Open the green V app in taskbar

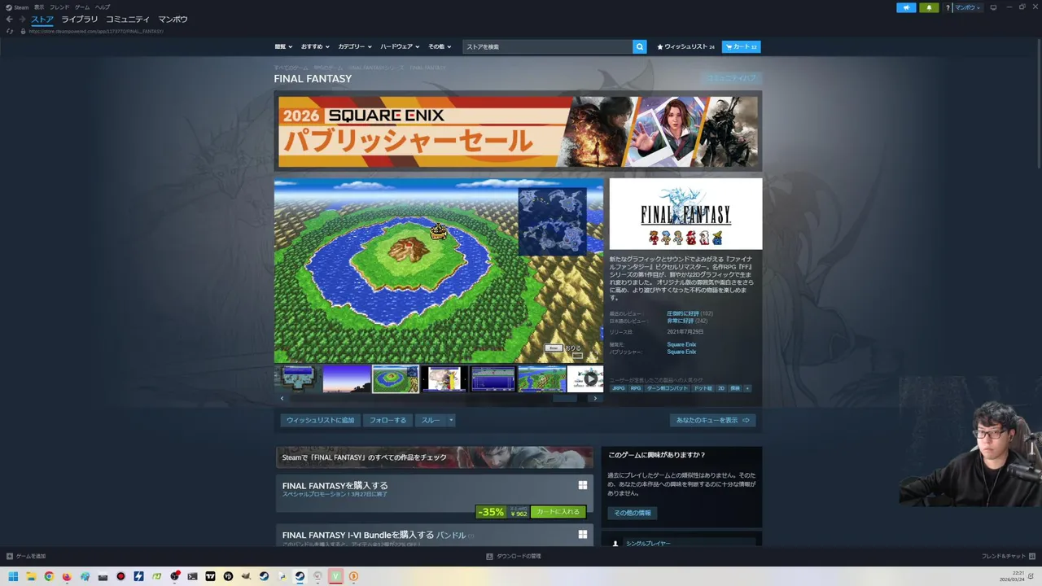point(335,576)
